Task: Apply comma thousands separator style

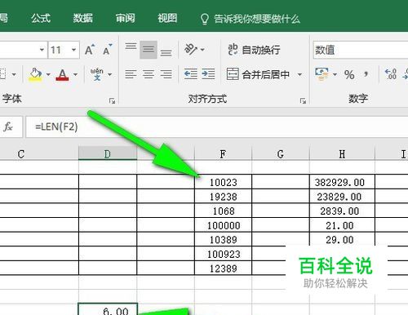Action: (x=366, y=74)
